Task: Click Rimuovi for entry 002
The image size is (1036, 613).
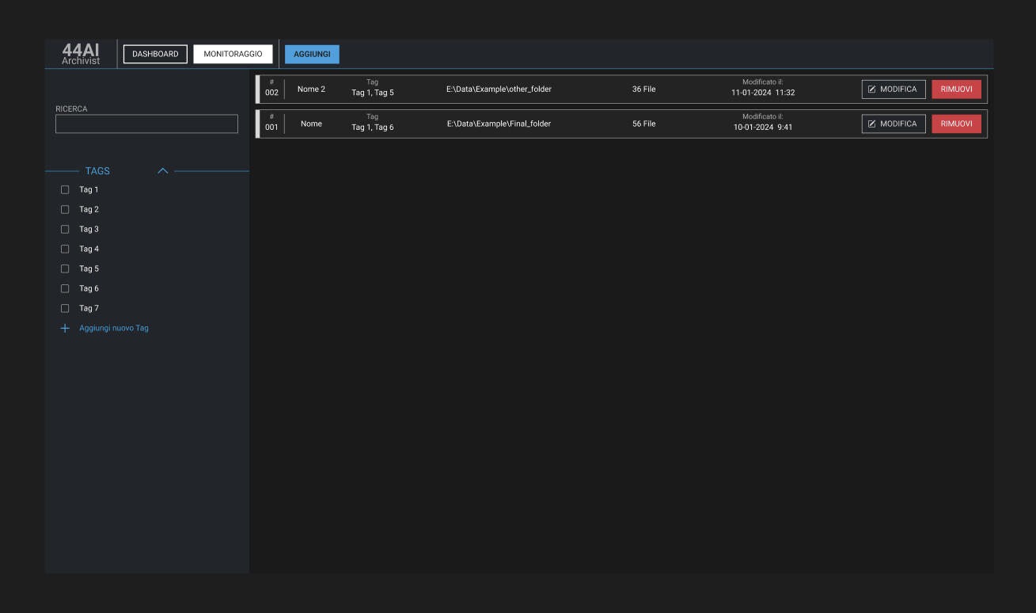Action: tap(956, 89)
